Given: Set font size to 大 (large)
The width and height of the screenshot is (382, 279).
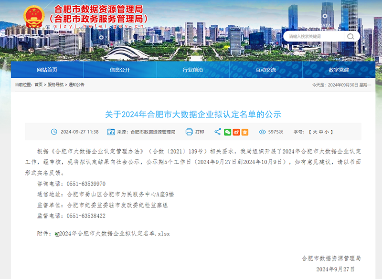Looking at the screenshot, I should click(315, 132).
